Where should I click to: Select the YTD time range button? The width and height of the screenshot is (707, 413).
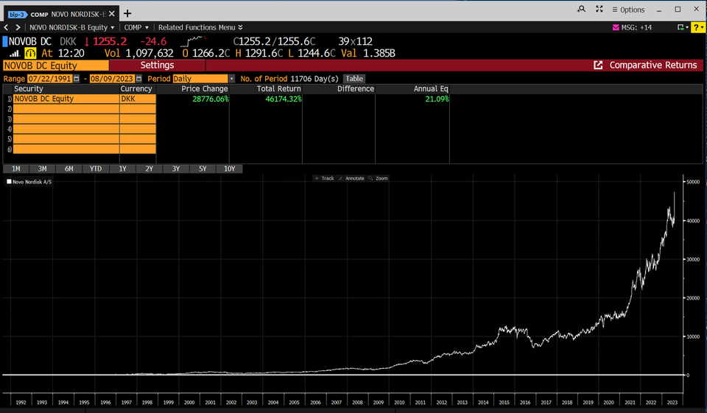pos(96,169)
